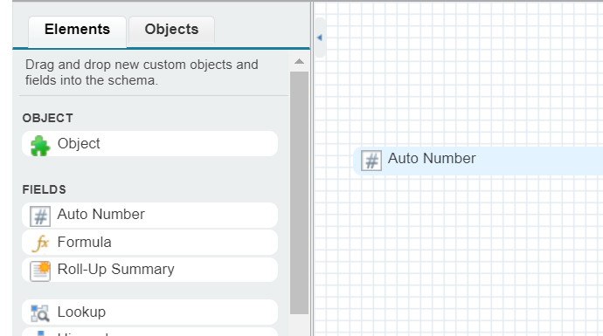Select the Object element label
Viewport: 603px width, 336px height.
click(x=79, y=144)
